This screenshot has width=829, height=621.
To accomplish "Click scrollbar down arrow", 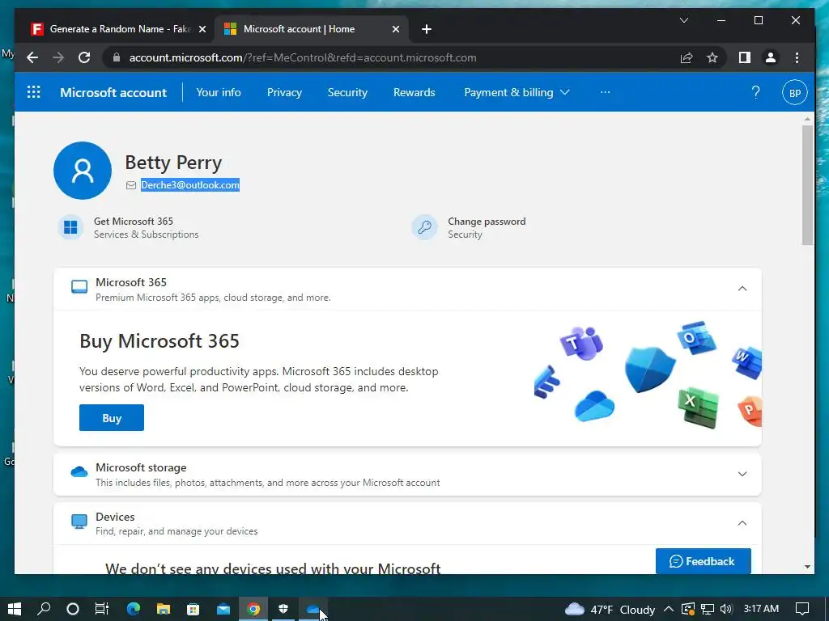I will pos(807,567).
